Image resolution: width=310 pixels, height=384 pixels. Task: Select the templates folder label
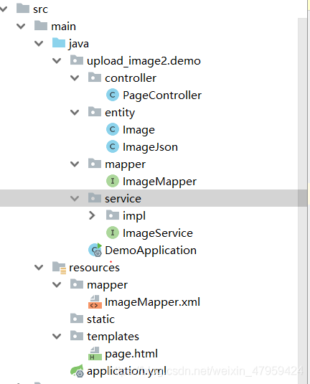(113, 337)
